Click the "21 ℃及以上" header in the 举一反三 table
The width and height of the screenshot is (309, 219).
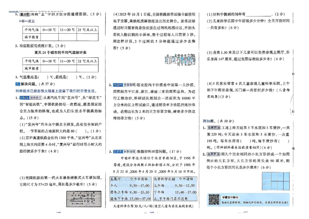pos(87,30)
